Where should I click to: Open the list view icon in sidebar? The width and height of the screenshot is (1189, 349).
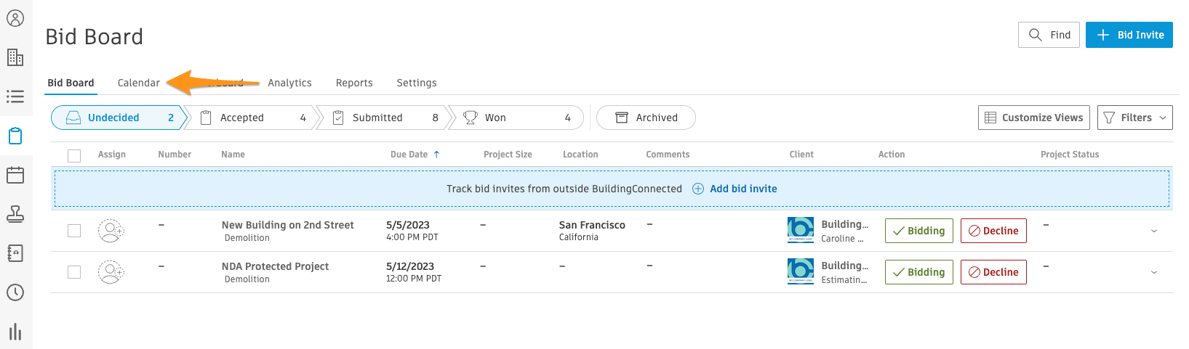coord(15,97)
